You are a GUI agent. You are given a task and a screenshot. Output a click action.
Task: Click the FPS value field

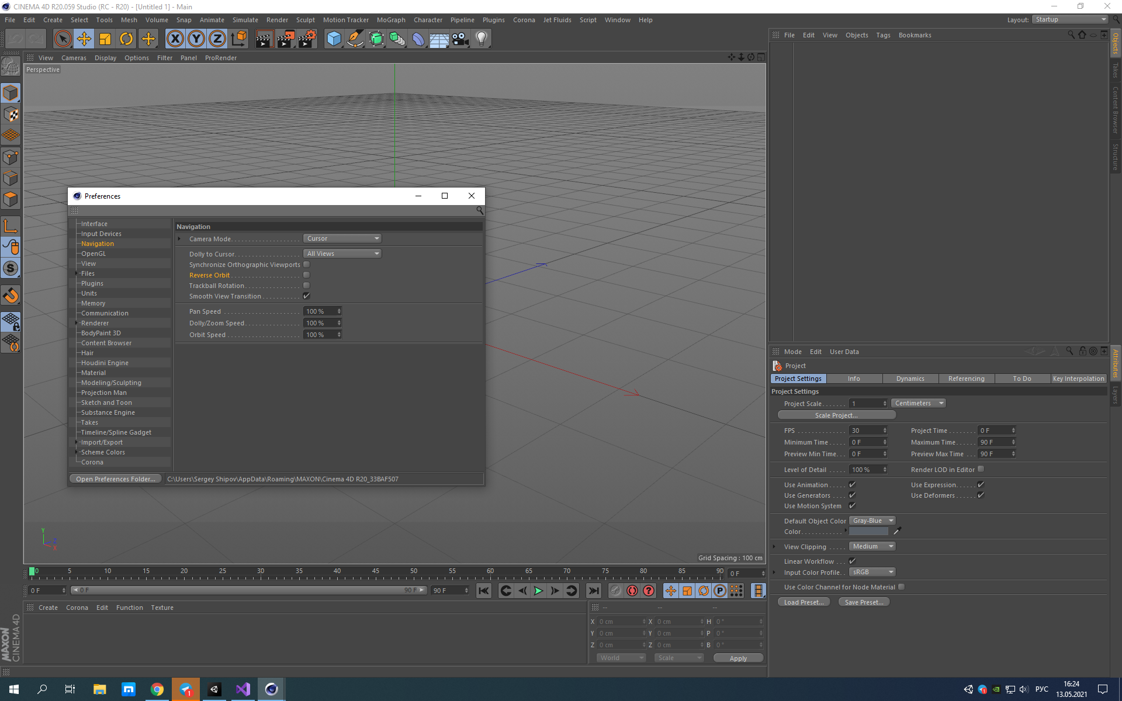868,431
